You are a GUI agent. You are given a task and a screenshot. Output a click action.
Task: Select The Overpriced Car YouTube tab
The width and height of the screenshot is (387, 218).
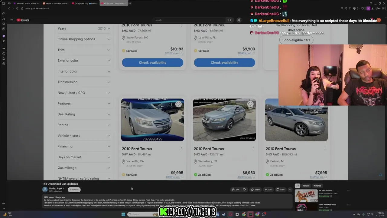tap(114, 3)
